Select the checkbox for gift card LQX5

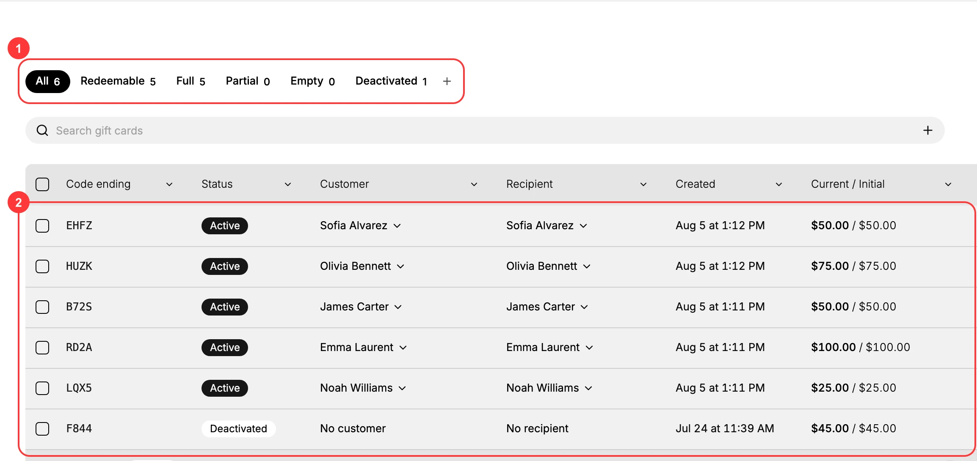pos(42,388)
